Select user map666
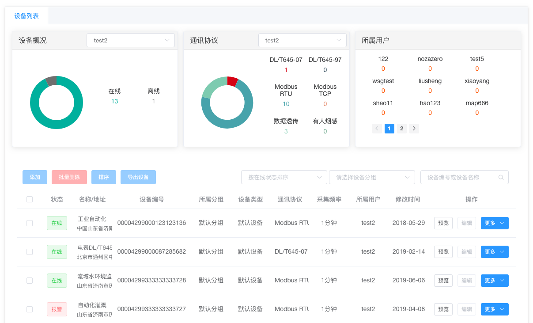The width and height of the screenshot is (533, 323). click(477, 103)
